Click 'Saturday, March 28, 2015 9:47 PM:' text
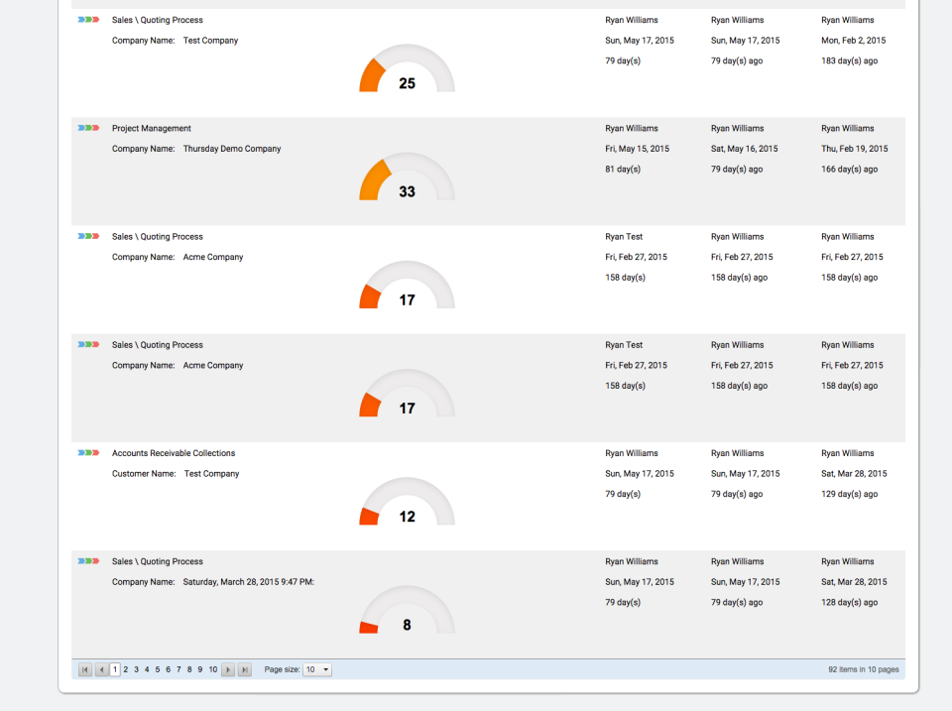The width and height of the screenshot is (952, 711). [x=248, y=582]
